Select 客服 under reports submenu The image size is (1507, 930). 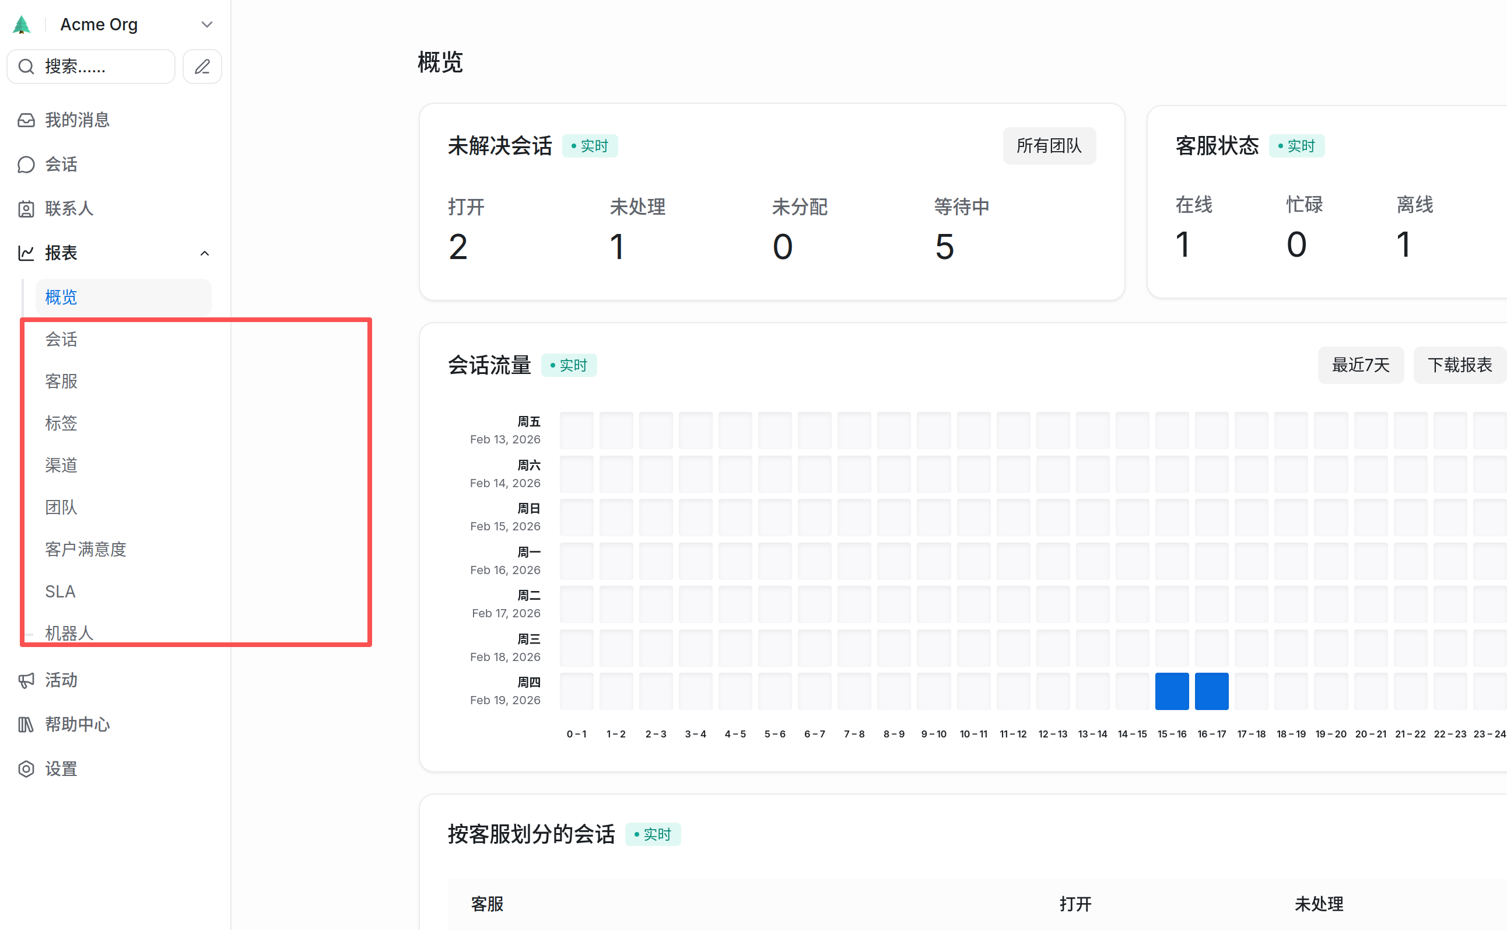point(61,382)
